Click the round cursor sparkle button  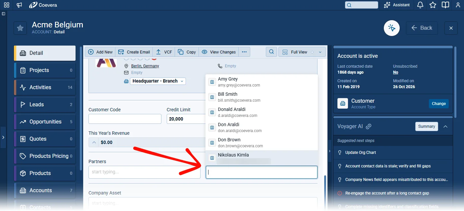[392, 28]
